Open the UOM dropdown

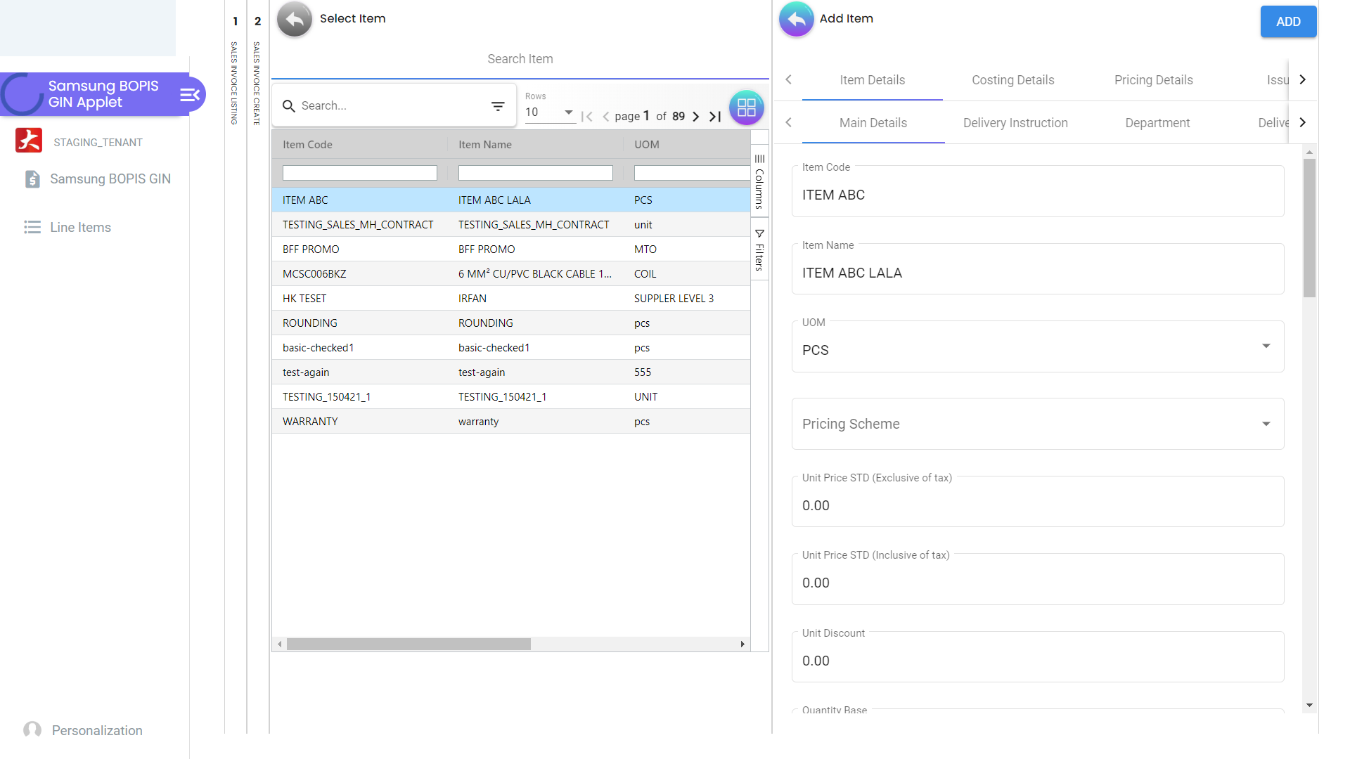pyautogui.click(x=1266, y=346)
